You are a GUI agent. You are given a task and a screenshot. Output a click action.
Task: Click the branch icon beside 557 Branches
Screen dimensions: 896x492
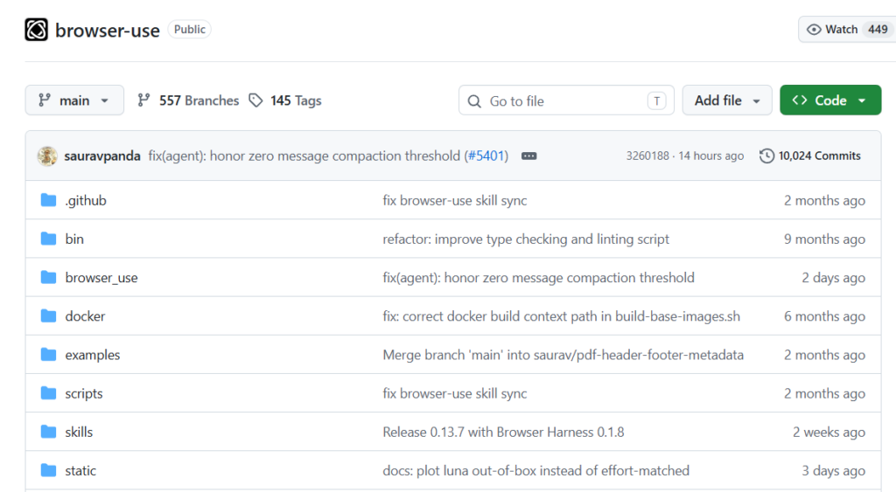point(144,100)
